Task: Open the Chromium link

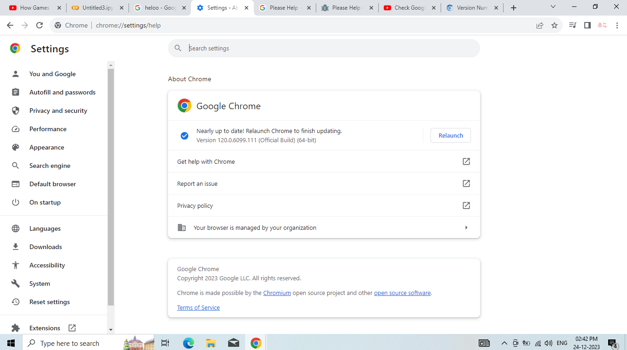Action: click(x=277, y=293)
